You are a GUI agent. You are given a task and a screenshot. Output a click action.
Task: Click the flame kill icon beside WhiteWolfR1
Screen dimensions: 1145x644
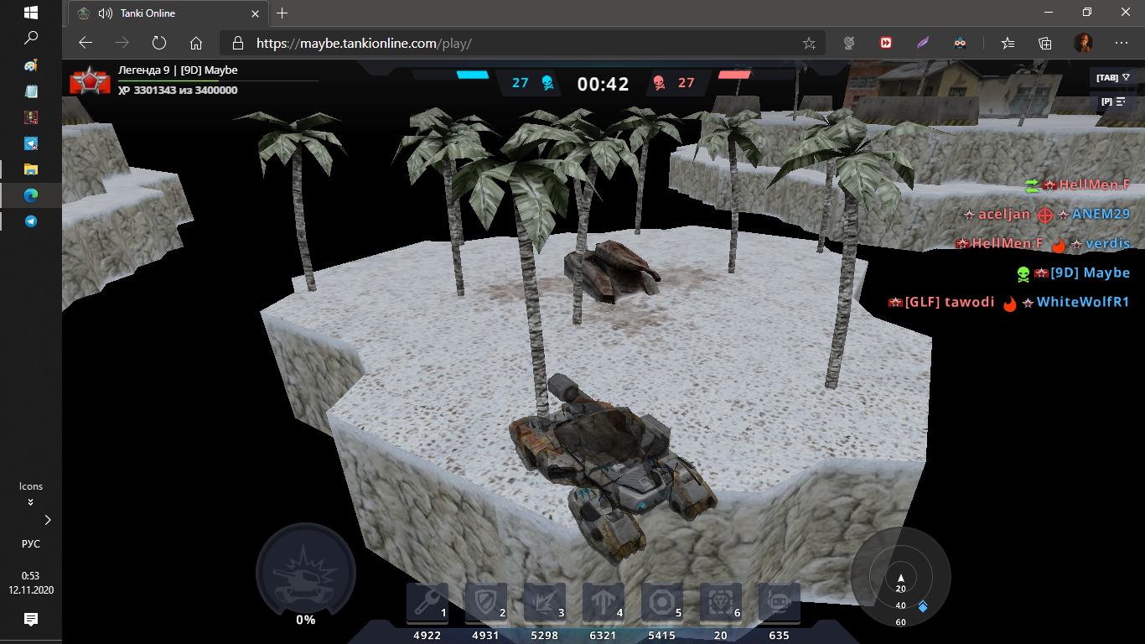click(1010, 303)
